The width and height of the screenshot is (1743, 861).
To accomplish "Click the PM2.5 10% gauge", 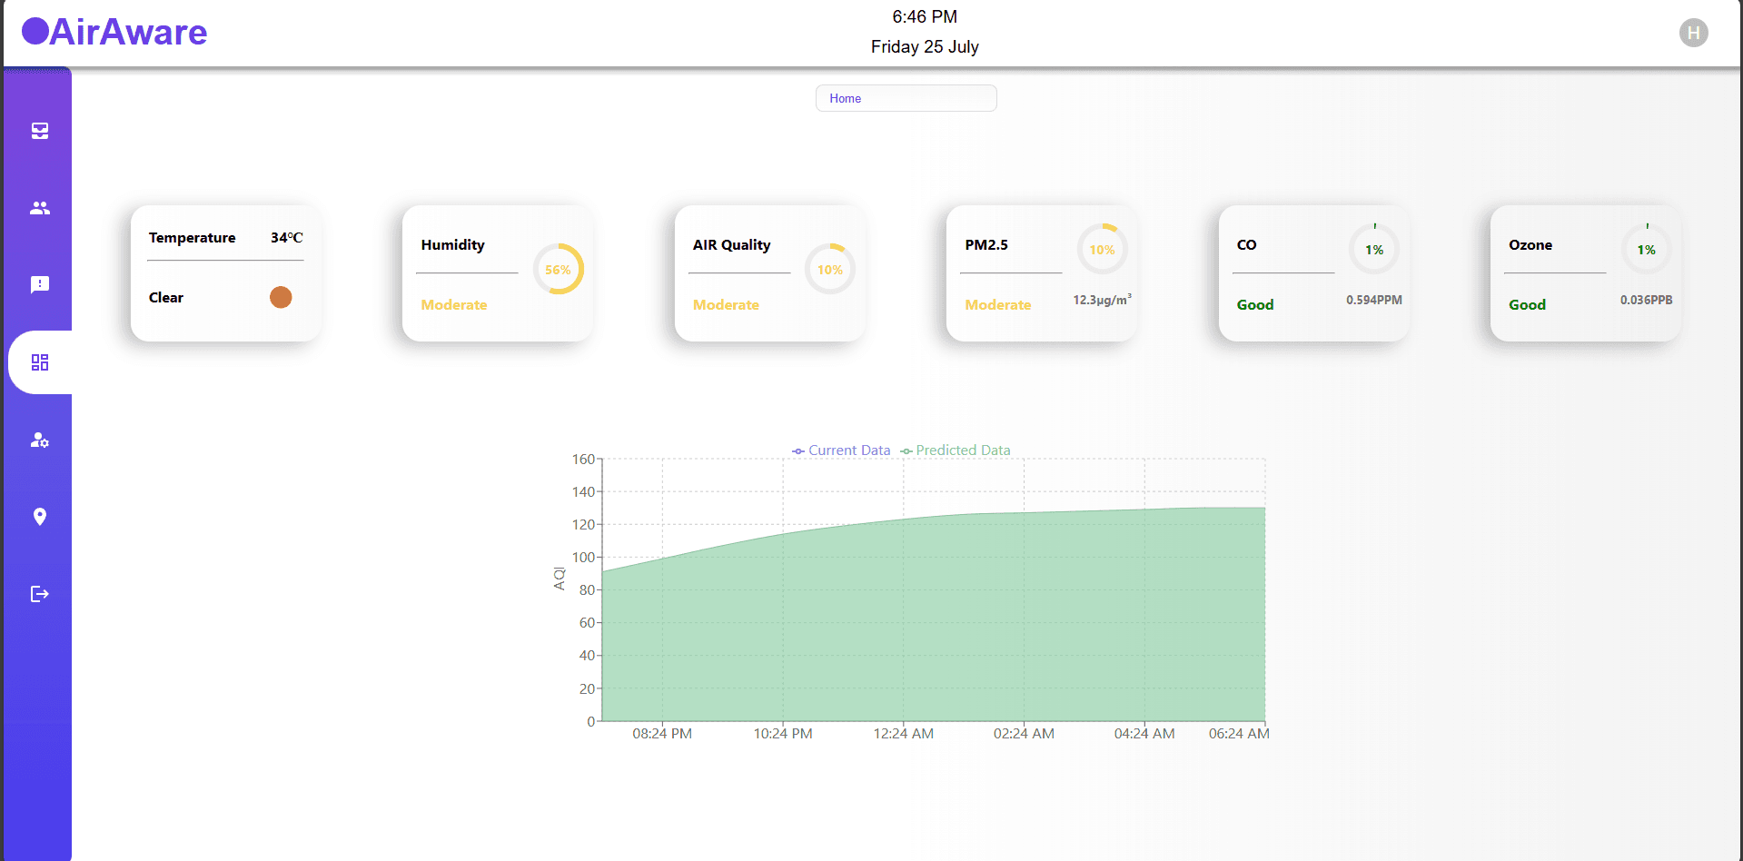I will point(1102,250).
